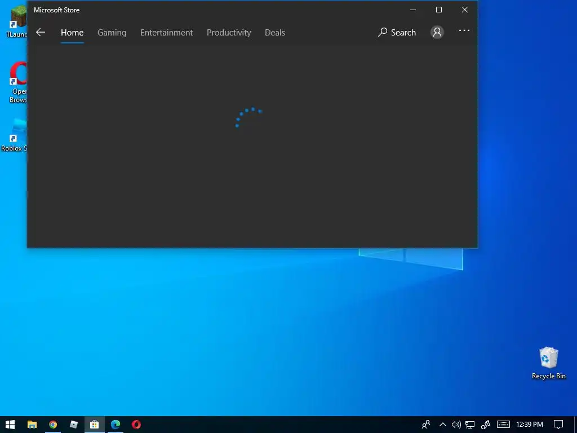Maximize the Microsoft Store window

438,10
